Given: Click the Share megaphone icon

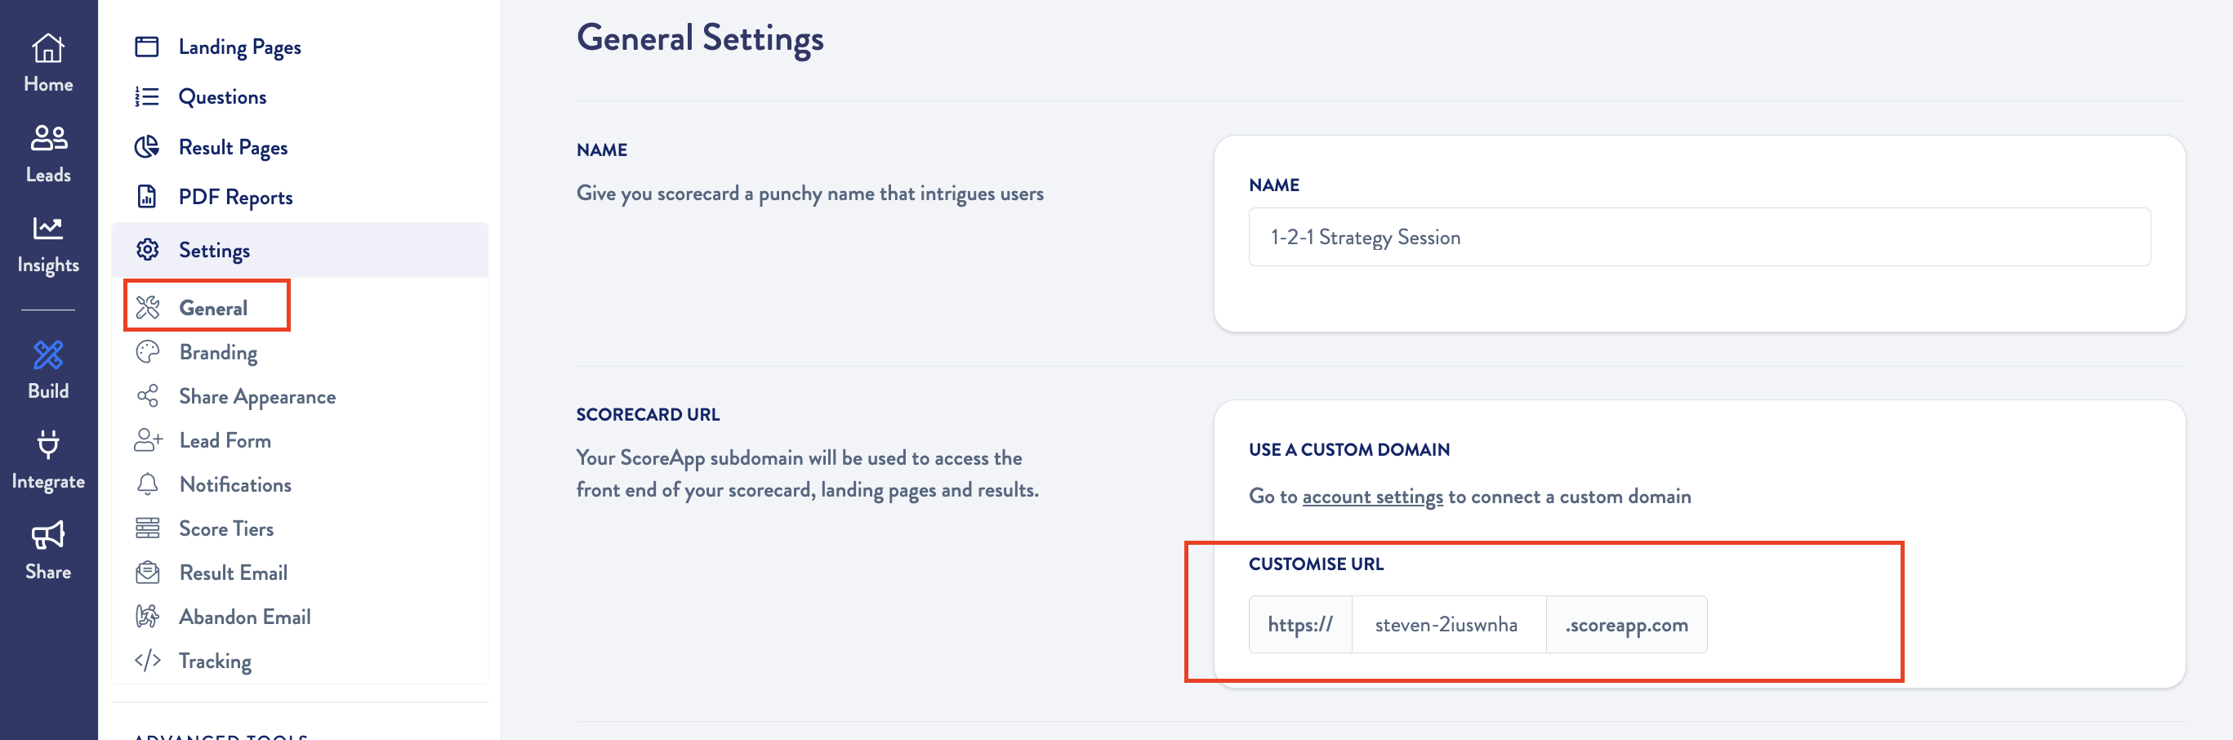Looking at the screenshot, I should 47,536.
